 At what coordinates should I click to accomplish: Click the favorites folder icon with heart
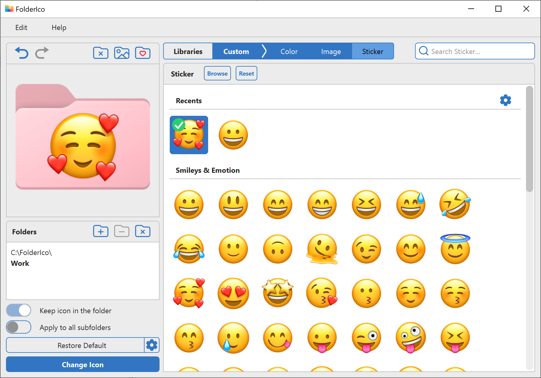pos(143,53)
